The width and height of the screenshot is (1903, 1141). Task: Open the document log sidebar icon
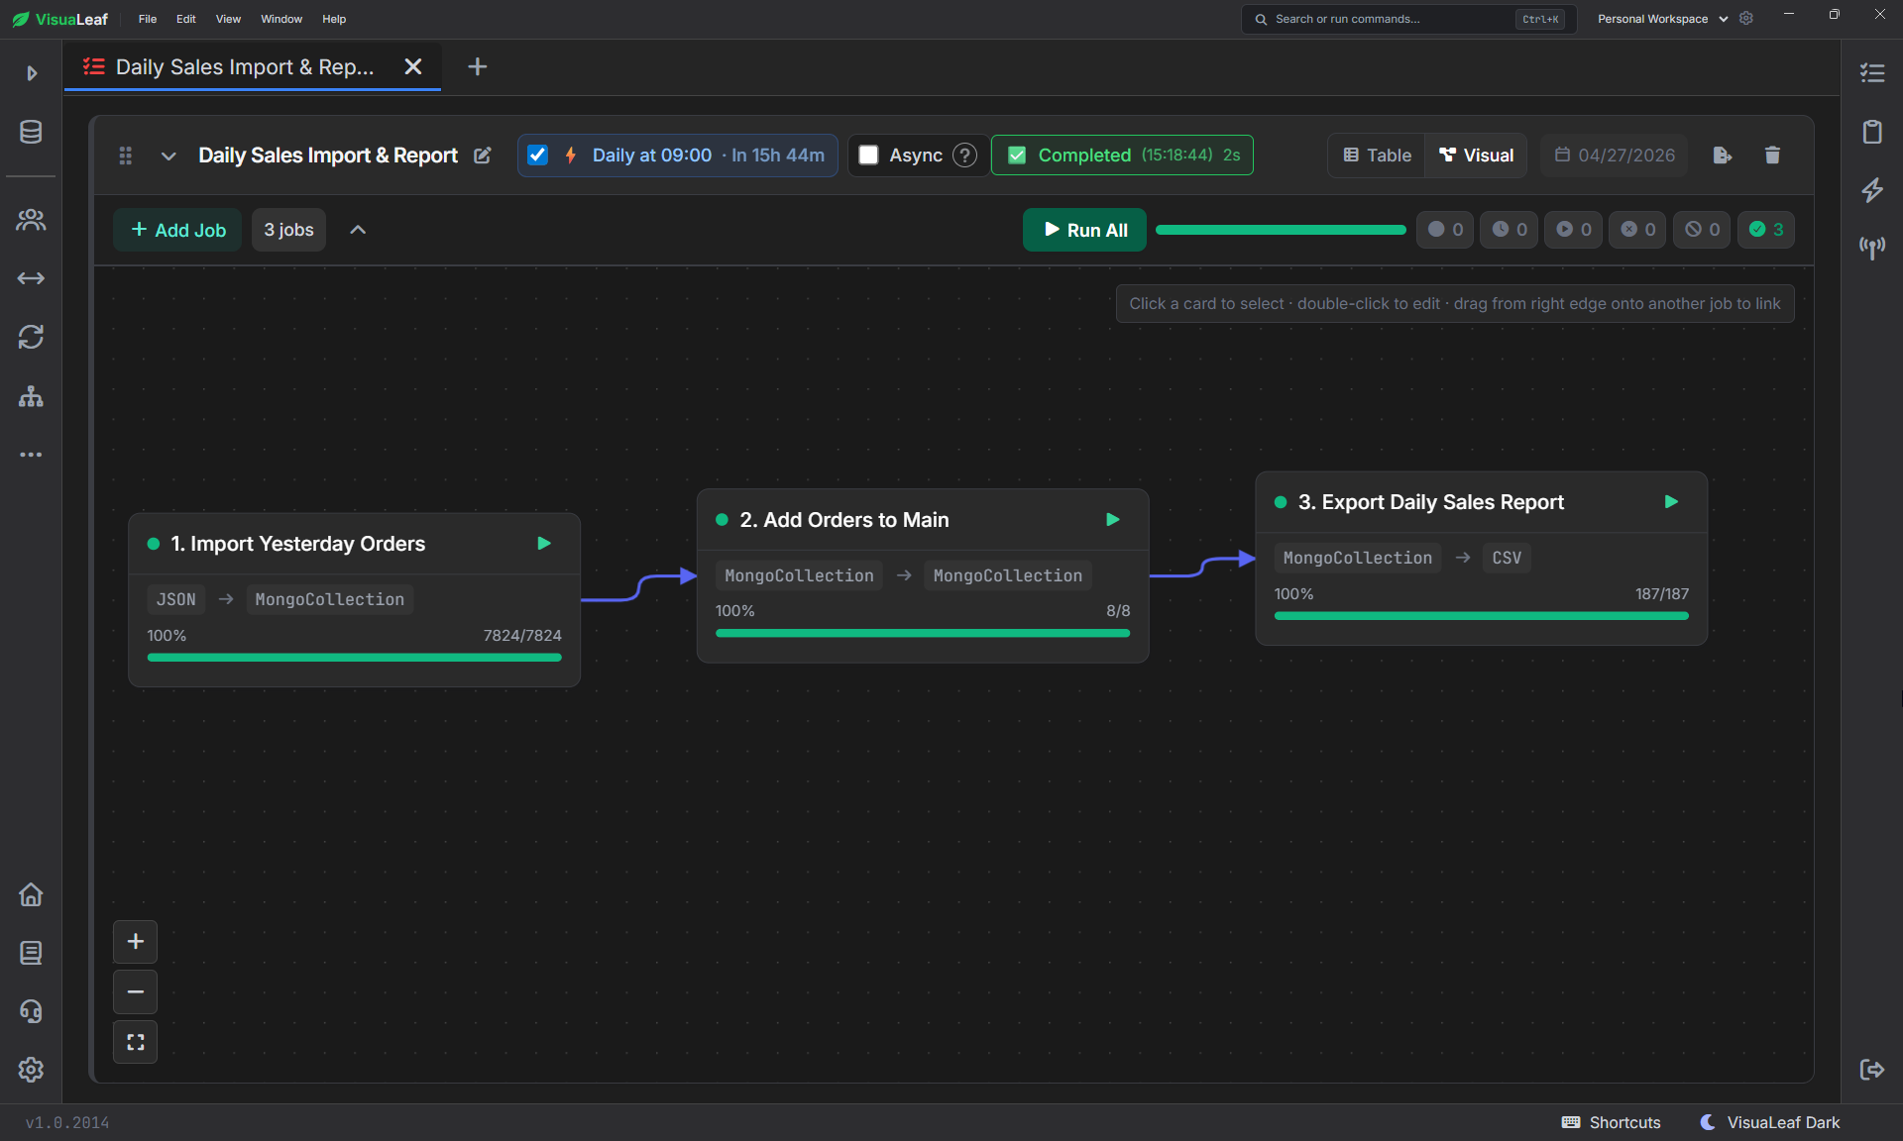31,953
